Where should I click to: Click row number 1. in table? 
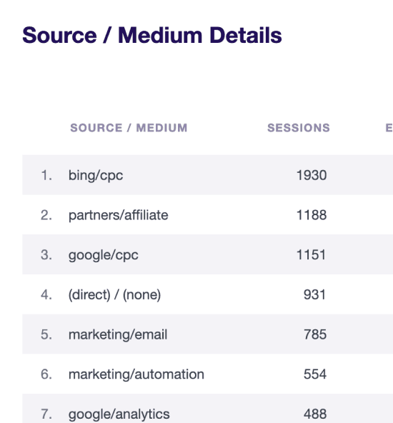tap(46, 175)
